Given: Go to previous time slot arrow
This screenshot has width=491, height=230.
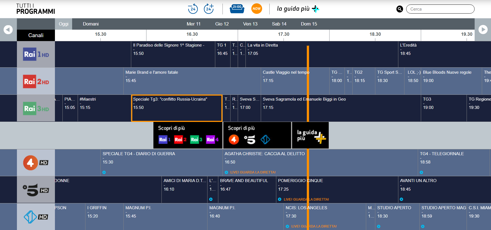Looking at the screenshot, I should 8,29.
